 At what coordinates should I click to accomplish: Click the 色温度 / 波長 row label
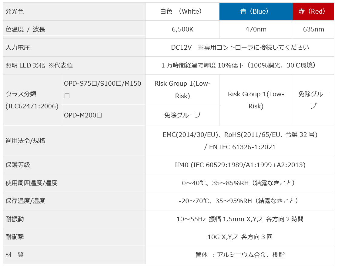(74, 29)
